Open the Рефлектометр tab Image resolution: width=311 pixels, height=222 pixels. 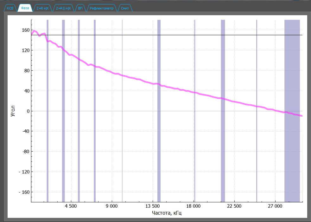[101, 9]
